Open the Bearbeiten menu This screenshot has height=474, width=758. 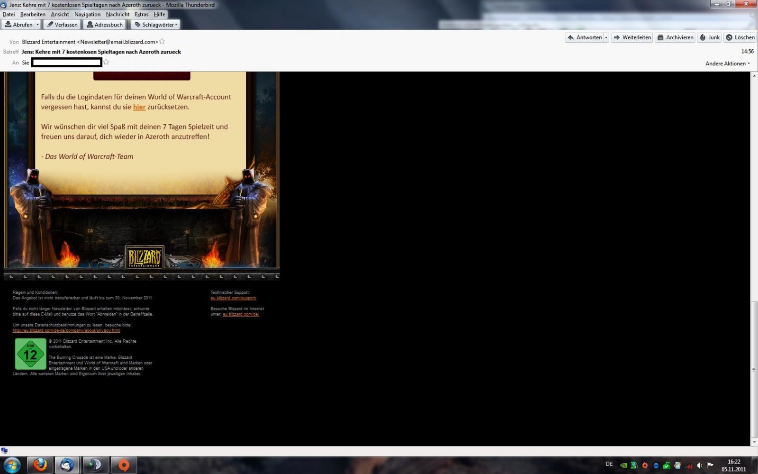33,14
